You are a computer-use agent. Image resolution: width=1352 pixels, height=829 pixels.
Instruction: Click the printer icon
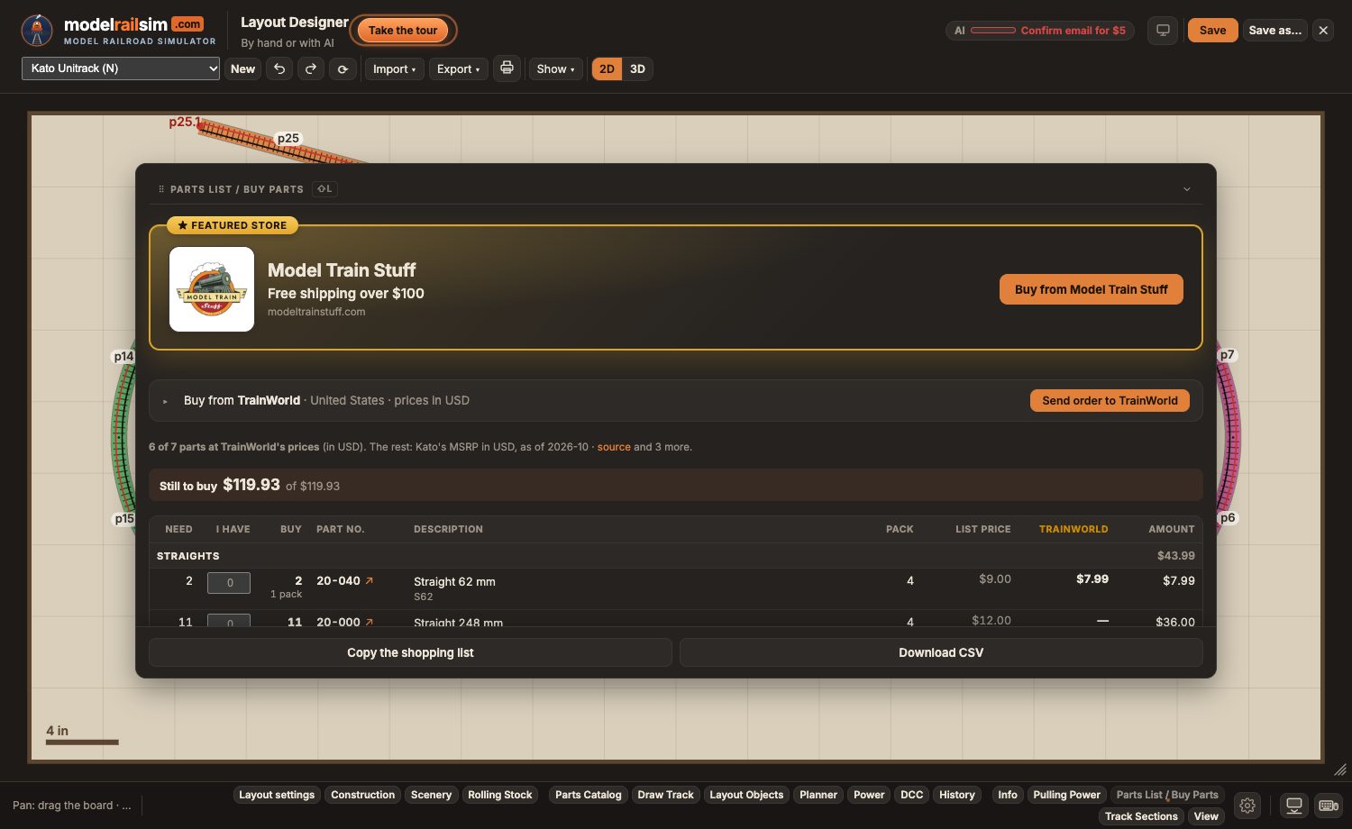[x=507, y=68]
